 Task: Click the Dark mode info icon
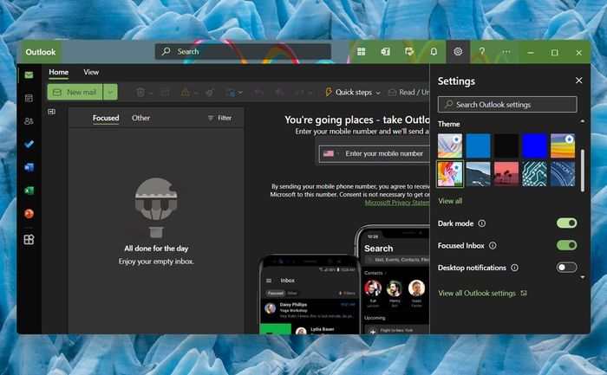481,223
